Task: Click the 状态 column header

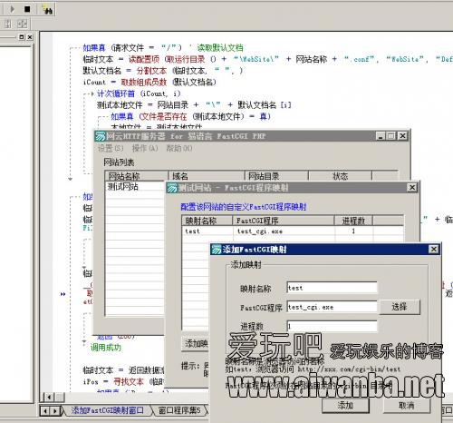Action: tap(340, 176)
